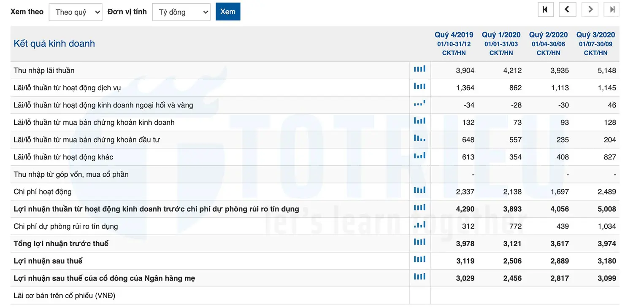
Task: Click chart icon for Lãi/lỗ thuần từ hoạt động dịch vụ
Action: [419, 86]
